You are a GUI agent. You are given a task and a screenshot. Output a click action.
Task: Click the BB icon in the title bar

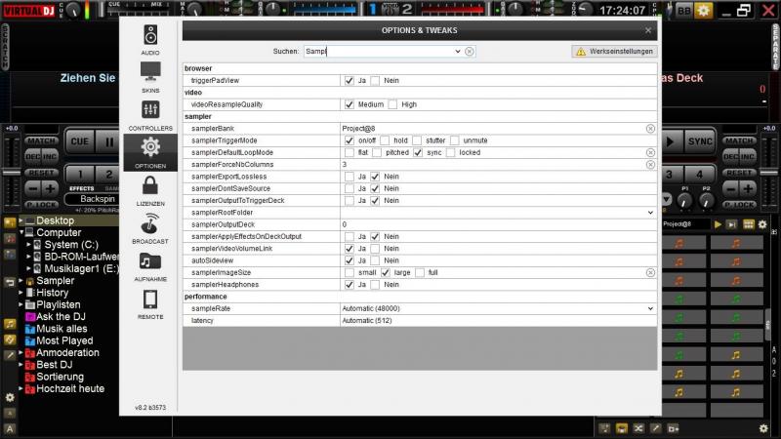pos(684,10)
